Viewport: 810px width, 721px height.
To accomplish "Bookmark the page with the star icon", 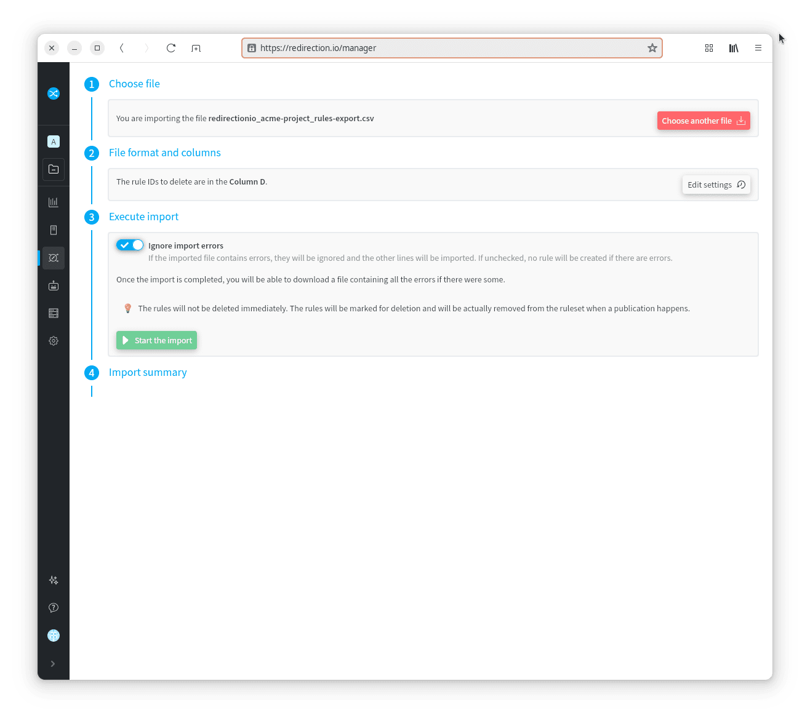I will (652, 48).
